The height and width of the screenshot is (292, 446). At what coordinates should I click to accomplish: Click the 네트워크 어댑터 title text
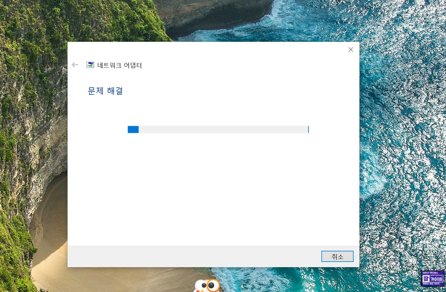[x=120, y=65]
